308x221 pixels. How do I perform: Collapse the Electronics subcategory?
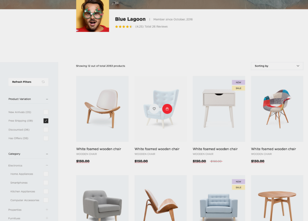pos(47,165)
